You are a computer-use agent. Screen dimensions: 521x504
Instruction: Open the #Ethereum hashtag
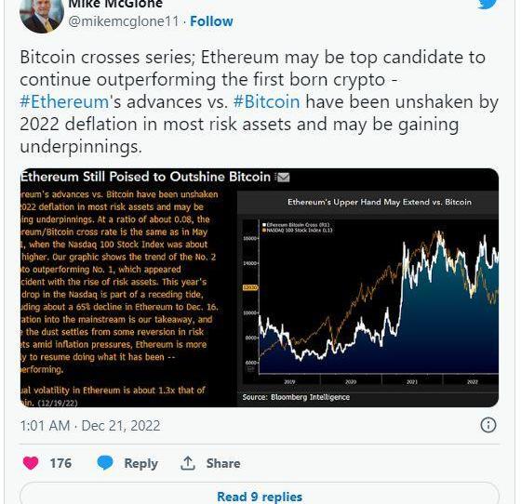point(64,101)
